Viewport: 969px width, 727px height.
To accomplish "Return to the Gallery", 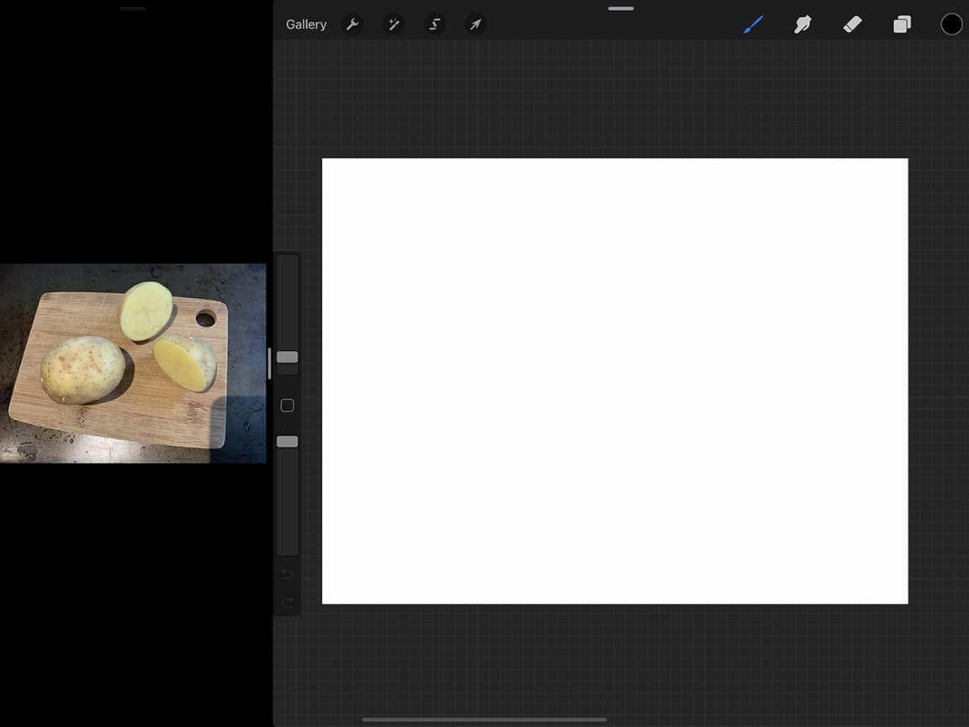I will point(305,24).
